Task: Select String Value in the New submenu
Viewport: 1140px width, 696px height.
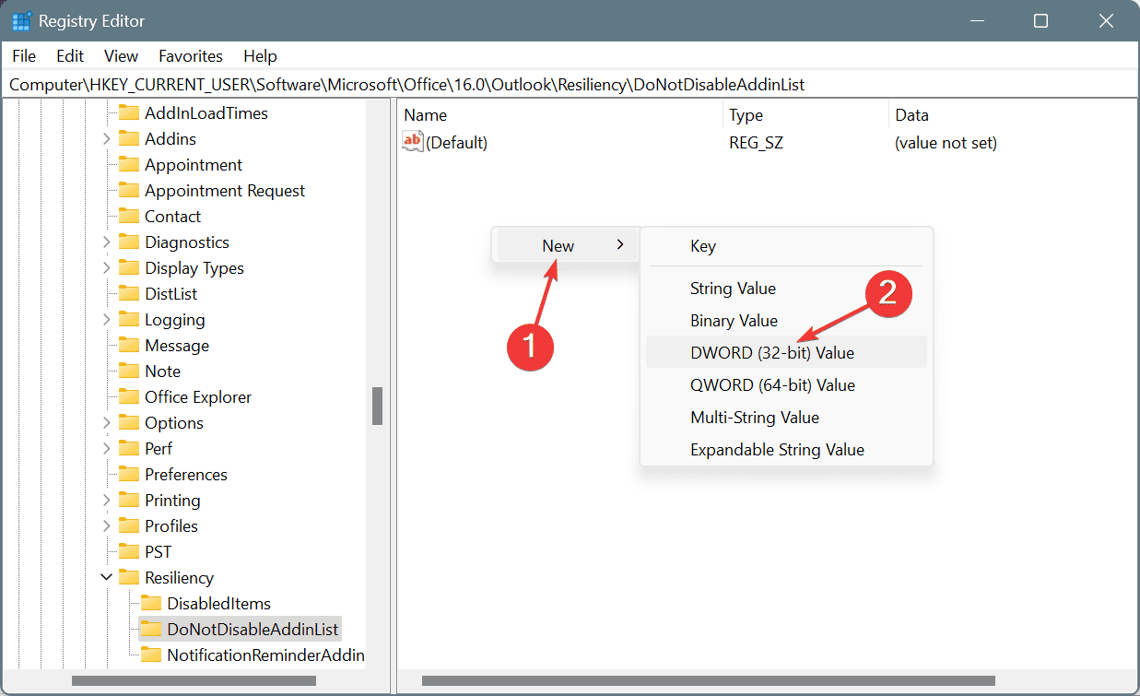Action: pyautogui.click(x=733, y=289)
